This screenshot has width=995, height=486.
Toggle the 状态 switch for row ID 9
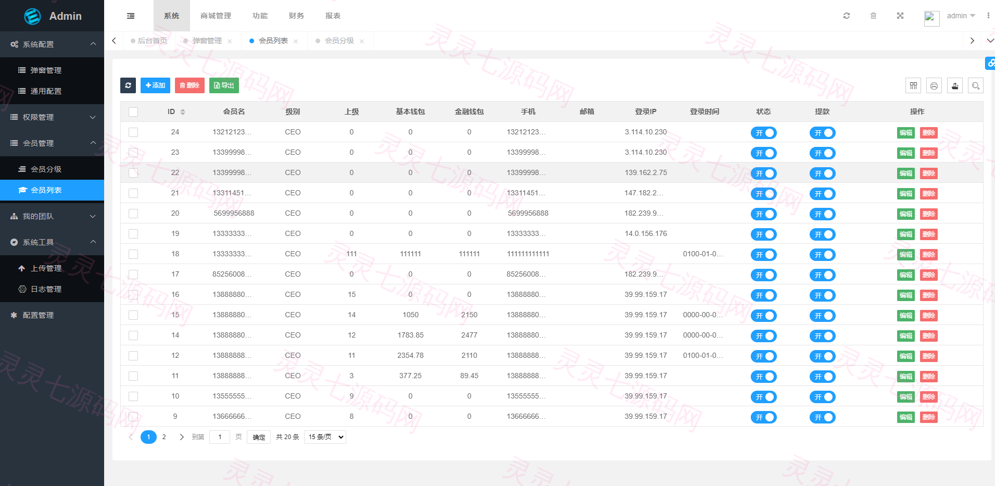tap(763, 417)
